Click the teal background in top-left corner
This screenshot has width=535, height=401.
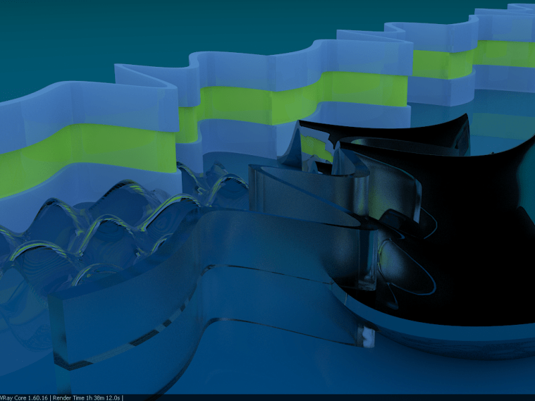40,27
